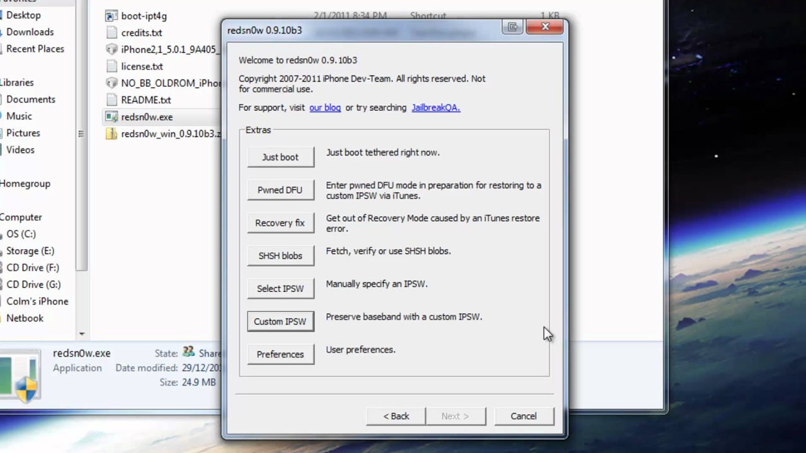The width and height of the screenshot is (806, 453).
Task: Open Downloads in Explorer sidebar
Action: click(30, 32)
